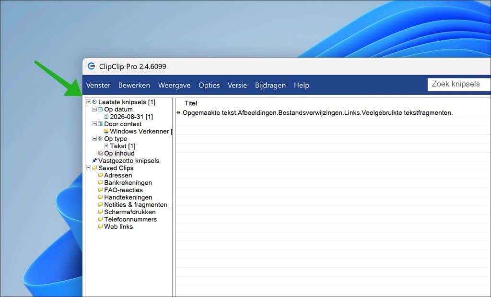
Task: Select the Door context tree item
Action: coord(123,124)
